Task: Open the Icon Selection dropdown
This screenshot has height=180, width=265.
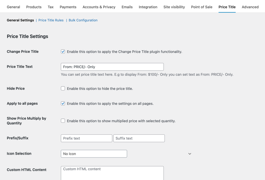Action: point(94,153)
